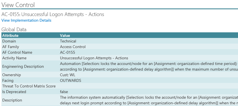Click the false value for Is Deprecated
The width and height of the screenshot is (238, 106).
(x=64, y=92)
